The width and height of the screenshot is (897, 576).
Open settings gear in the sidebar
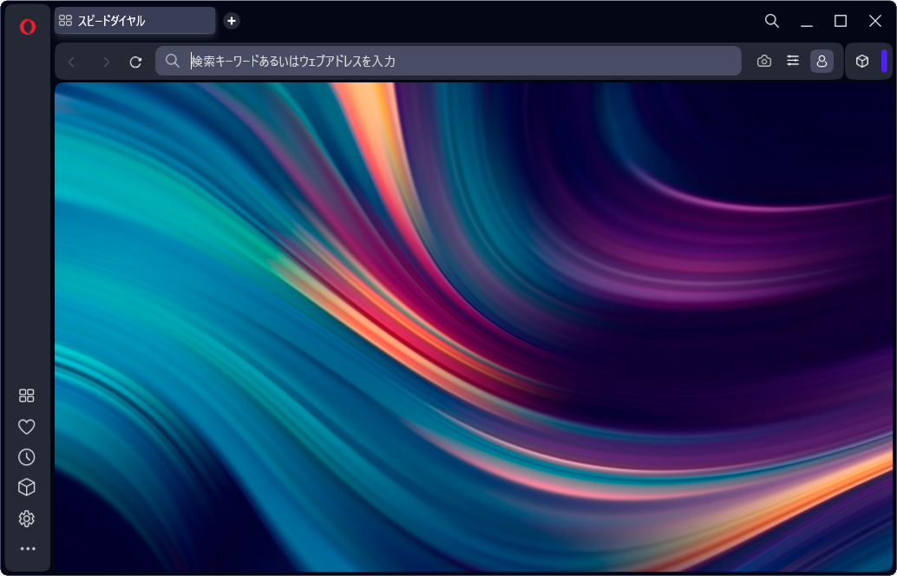point(27,519)
